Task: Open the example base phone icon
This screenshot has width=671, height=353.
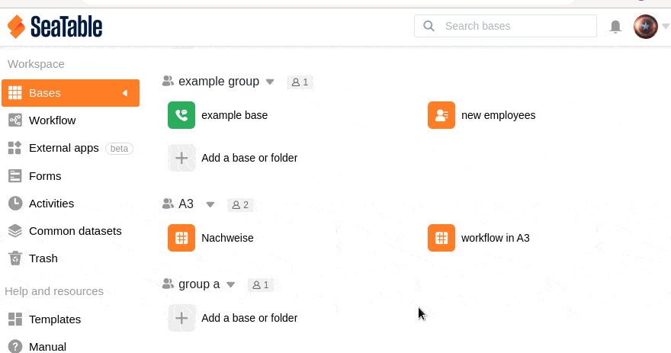Action: point(181,115)
